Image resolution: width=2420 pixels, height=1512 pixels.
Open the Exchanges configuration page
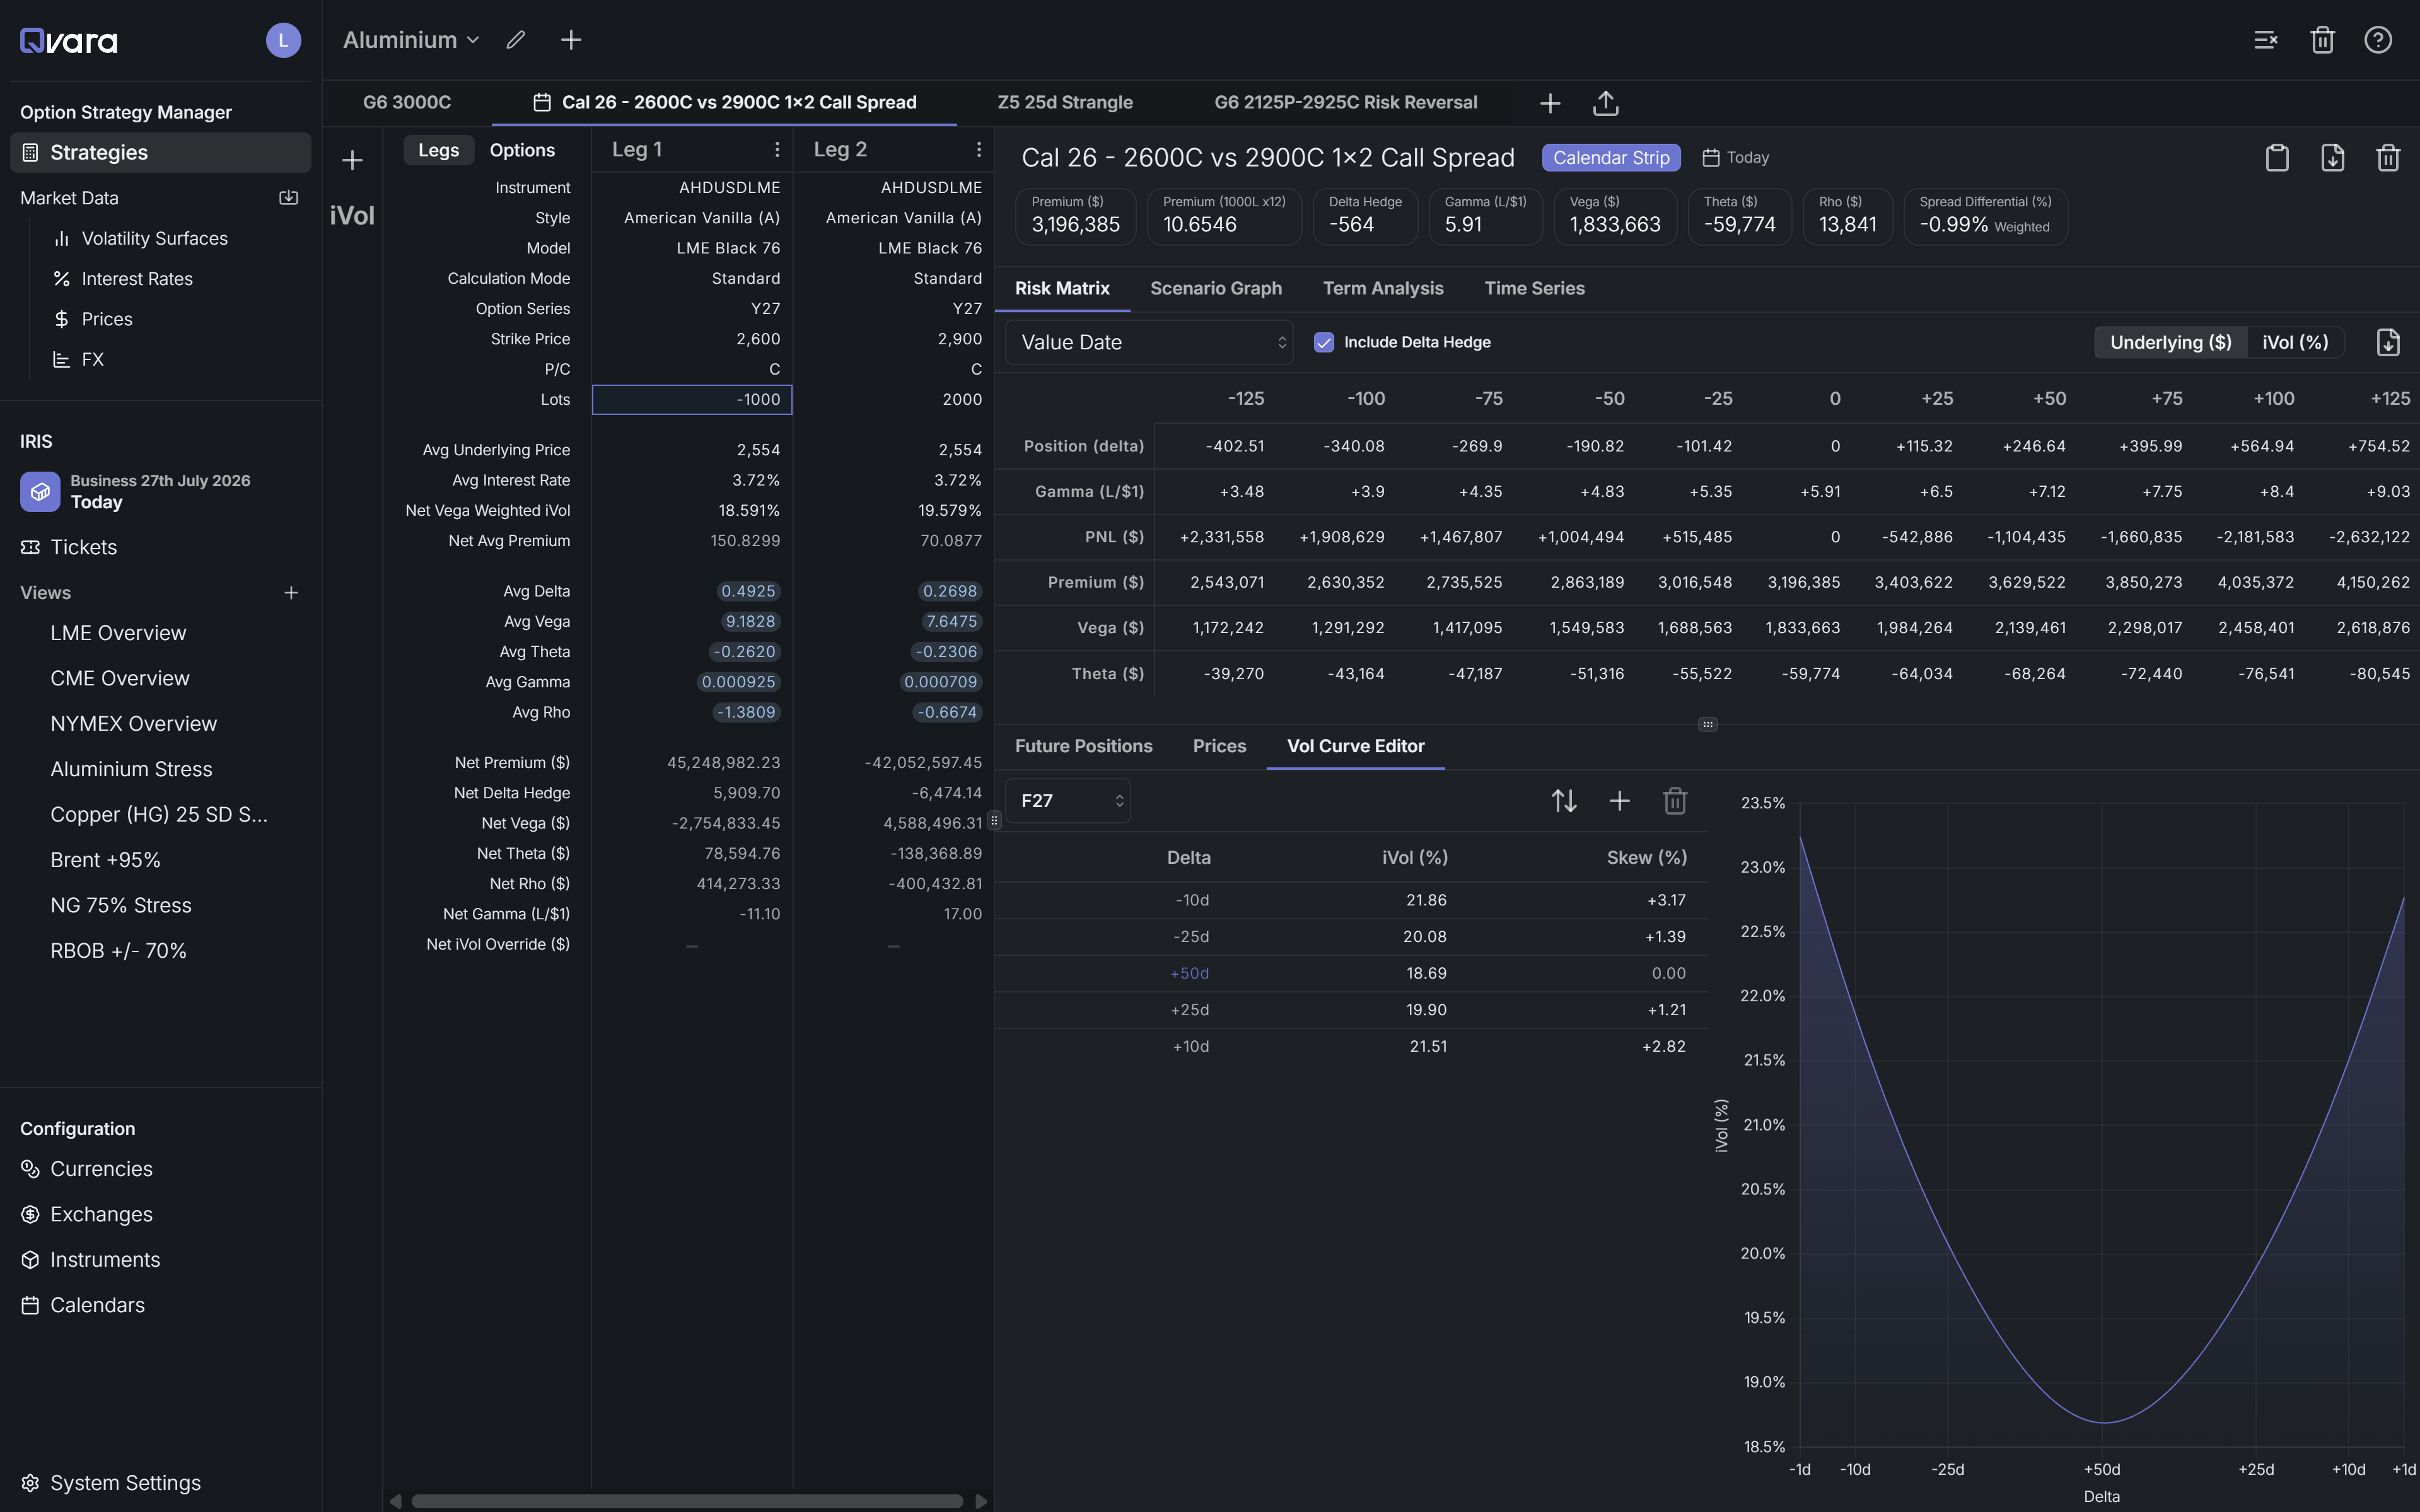tap(101, 1215)
